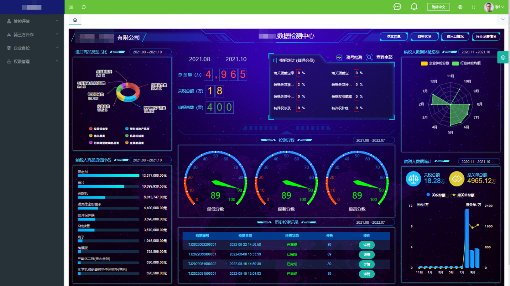510x286 pixels.
Task: Switch to the 财务状况 tab
Action: pos(425,37)
